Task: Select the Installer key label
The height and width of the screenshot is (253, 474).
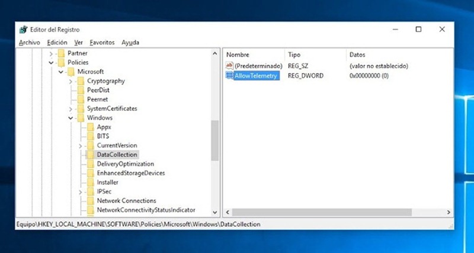Action: point(108,183)
